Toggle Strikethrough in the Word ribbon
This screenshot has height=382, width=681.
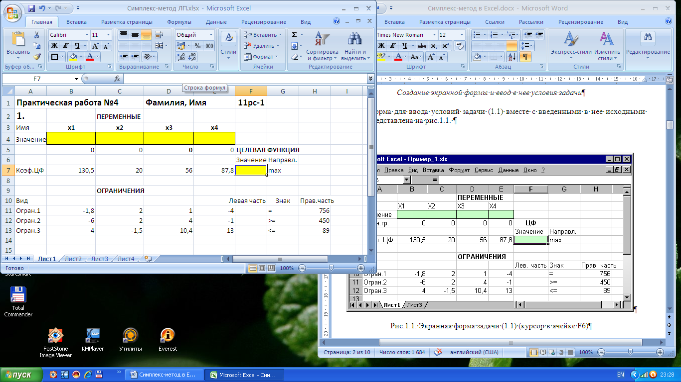coord(422,46)
